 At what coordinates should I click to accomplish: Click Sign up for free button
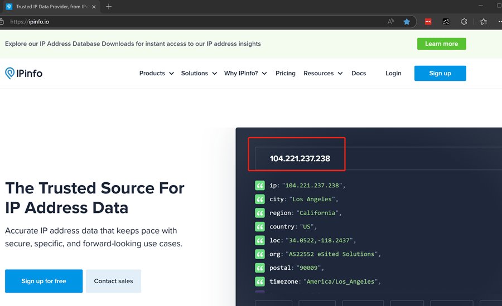coord(44,281)
